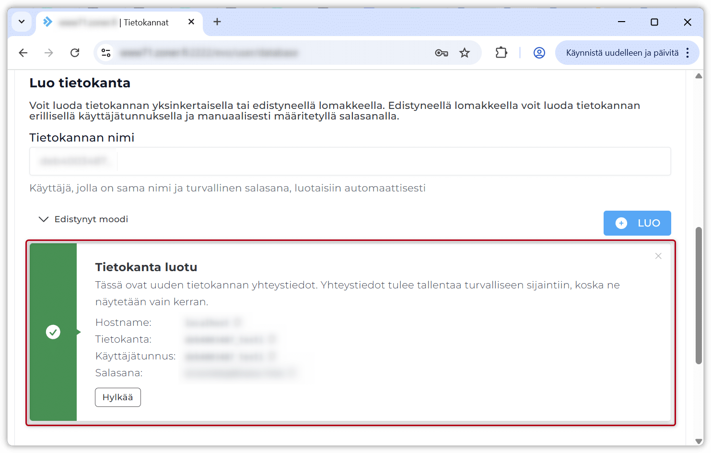Open the Chrome profile avatar icon

(x=539, y=53)
